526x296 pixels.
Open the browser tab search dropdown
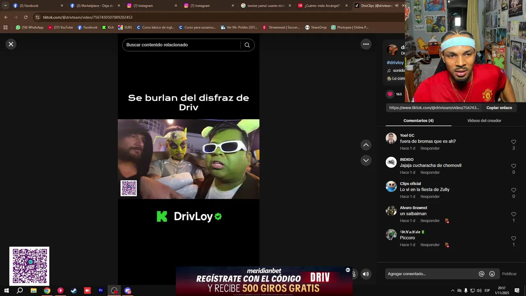[5, 6]
